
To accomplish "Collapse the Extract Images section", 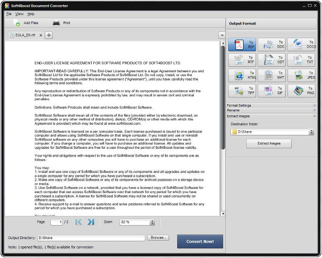I will pos(271,116).
